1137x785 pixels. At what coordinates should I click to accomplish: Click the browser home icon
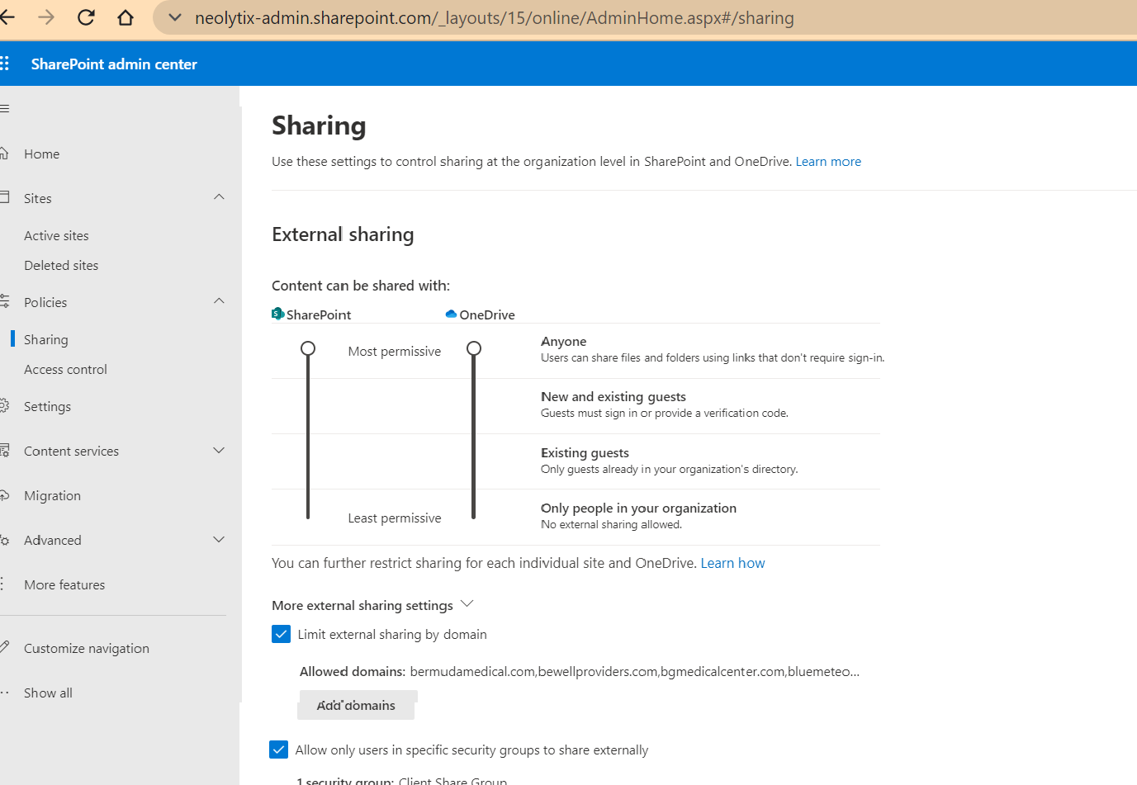click(126, 17)
